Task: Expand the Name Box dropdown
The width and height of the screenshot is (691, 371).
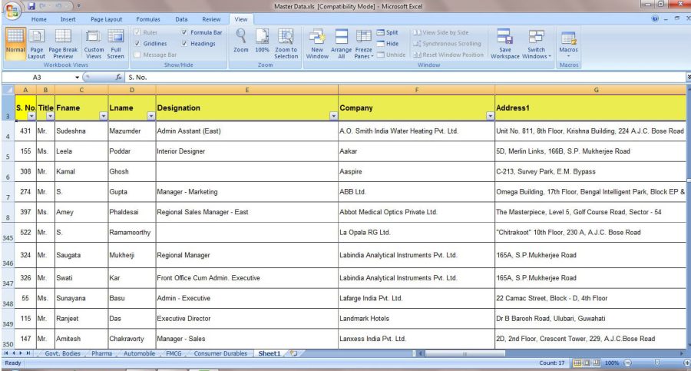Action: (x=77, y=78)
